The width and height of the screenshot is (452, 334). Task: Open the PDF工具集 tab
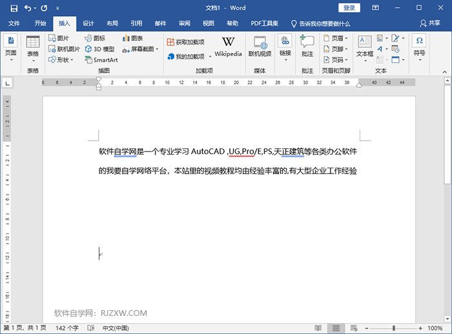tap(264, 23)
